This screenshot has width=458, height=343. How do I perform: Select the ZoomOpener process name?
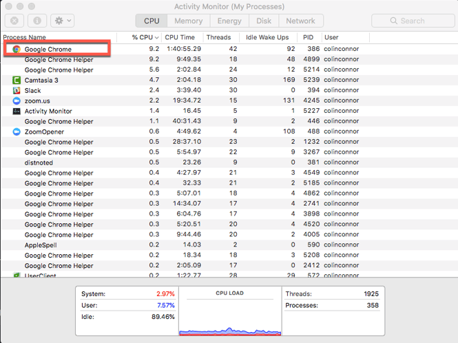pos(44,132)
